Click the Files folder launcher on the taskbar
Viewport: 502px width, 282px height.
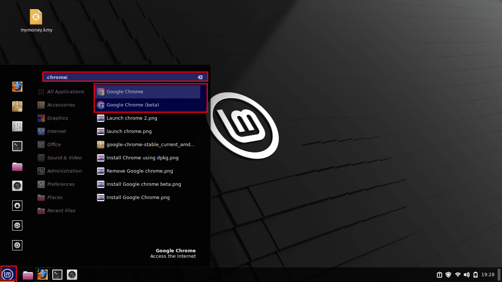coord(28,275)
